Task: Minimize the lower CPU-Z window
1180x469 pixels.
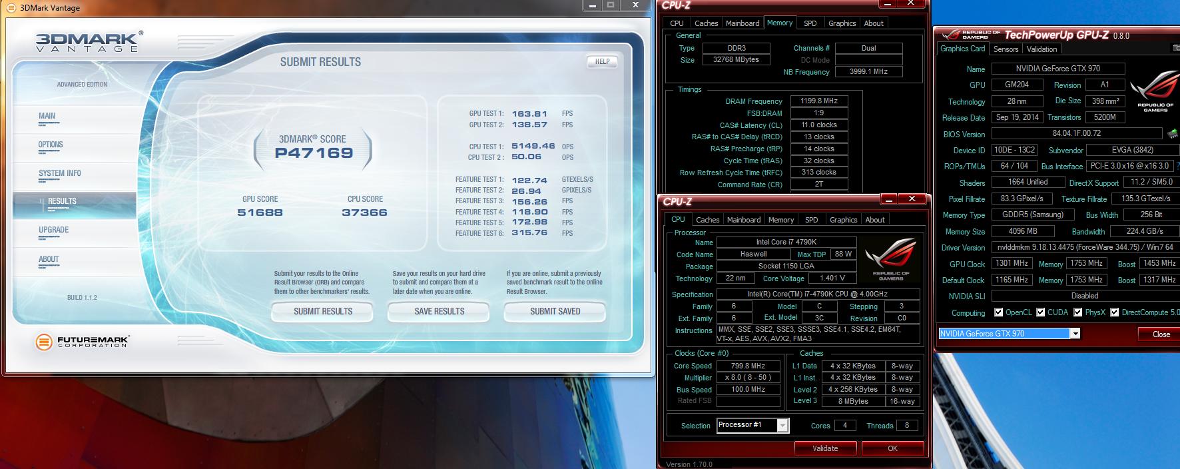Action: (x=888, y=199)
